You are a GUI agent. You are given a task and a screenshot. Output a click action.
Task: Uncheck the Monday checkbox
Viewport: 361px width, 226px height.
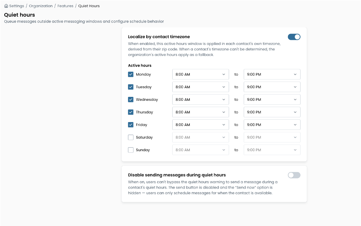point(131,74)
